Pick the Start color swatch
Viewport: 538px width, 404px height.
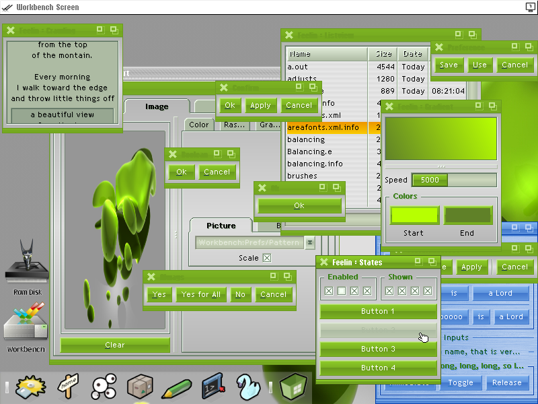click(x=414, y=215)
